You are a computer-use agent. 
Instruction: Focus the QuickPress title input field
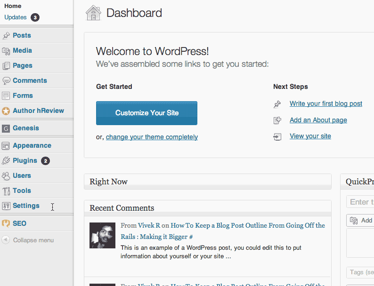point(360,202)
